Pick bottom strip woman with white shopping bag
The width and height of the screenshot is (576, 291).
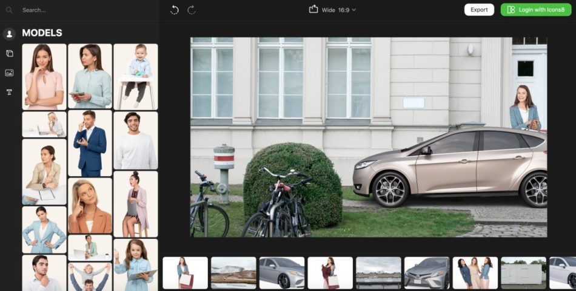coord(185,273)
